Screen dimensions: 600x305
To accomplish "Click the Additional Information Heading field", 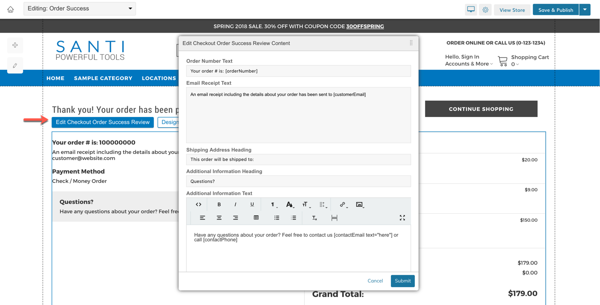I will click(299, 181).
